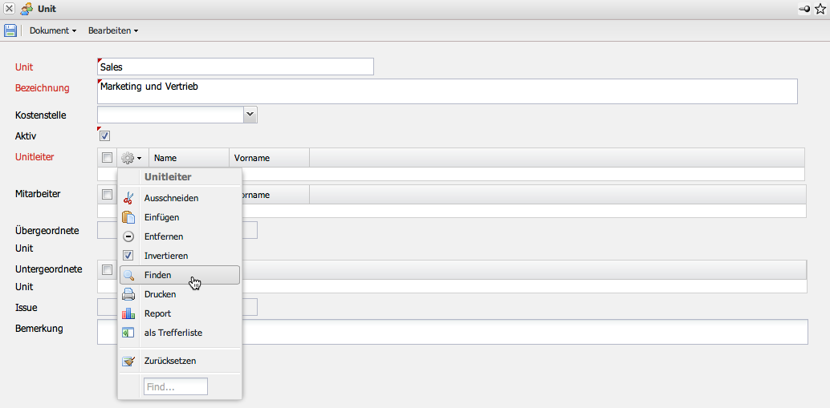This screenshot has width=830, height=408.
Task: Toggle the Untergeordnete Unit select-all checkbox
Action: point(108,270)
